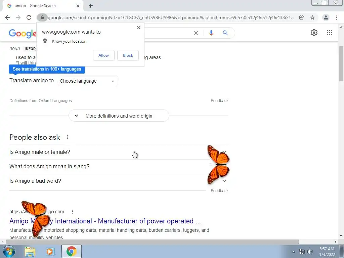344x258 pixels.
Task: Open the Choose language dropdown
Action: [x=88, y=81]
